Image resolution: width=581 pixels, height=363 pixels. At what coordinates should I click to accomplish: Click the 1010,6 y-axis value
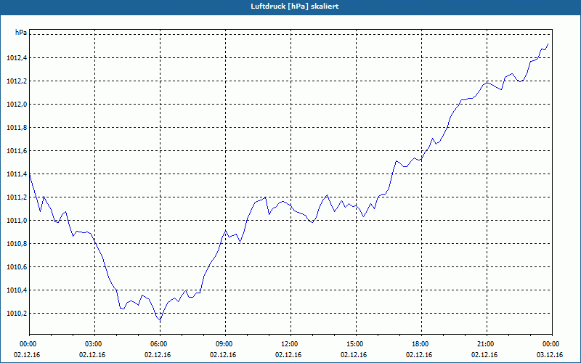(17, 267)
